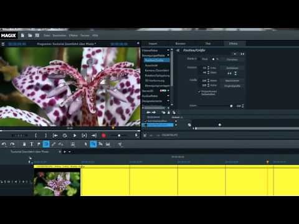Open the Bearbeiten menu
Viewport: 299px width, 224px height.
pos(59,35)
